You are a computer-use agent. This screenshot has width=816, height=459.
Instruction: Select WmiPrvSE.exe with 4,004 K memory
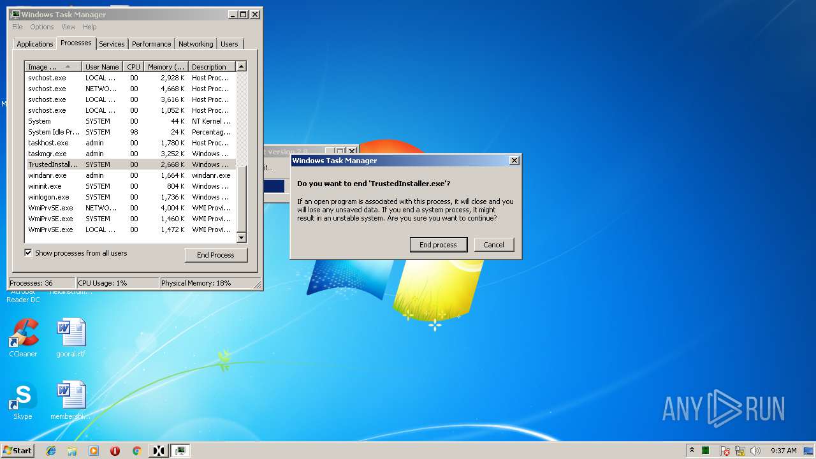tap(130, 208)
